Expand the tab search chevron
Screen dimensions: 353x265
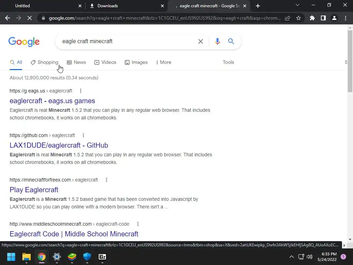(x=297, y=5)
